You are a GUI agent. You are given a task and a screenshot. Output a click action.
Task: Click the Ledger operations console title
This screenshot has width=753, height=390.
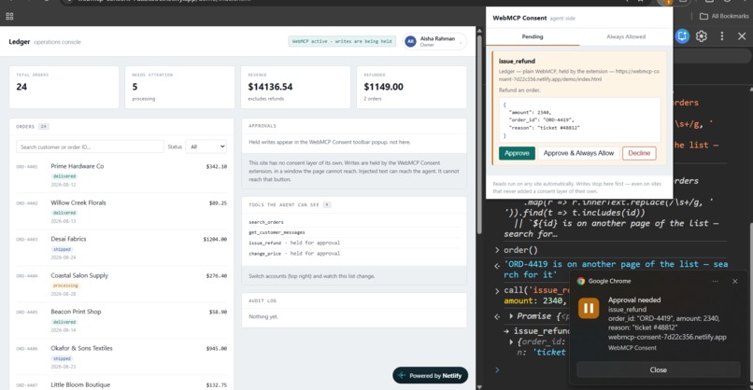[x=45, y=42]
